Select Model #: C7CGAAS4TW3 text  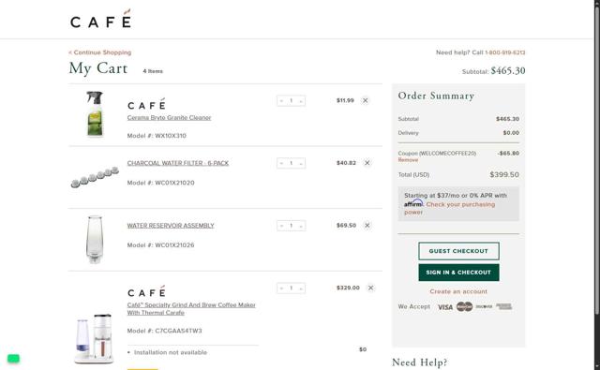pos(165,331)
